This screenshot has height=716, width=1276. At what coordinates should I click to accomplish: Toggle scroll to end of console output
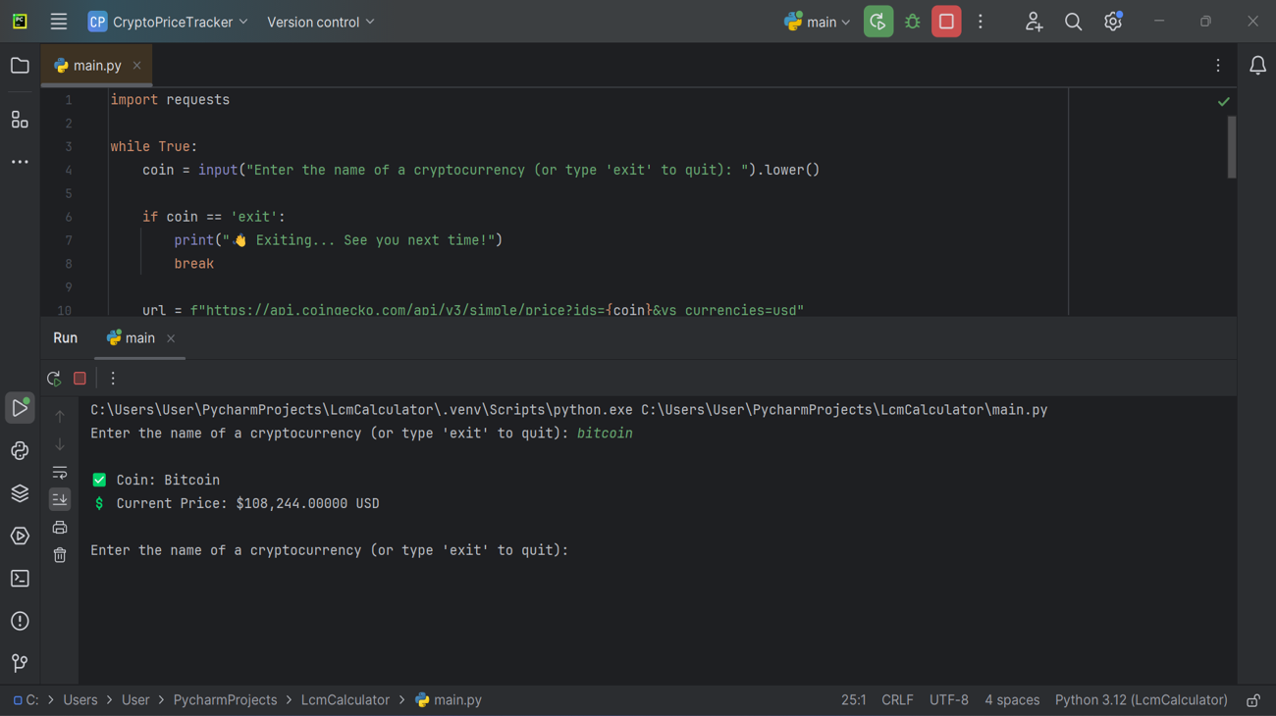coord(60,500)
